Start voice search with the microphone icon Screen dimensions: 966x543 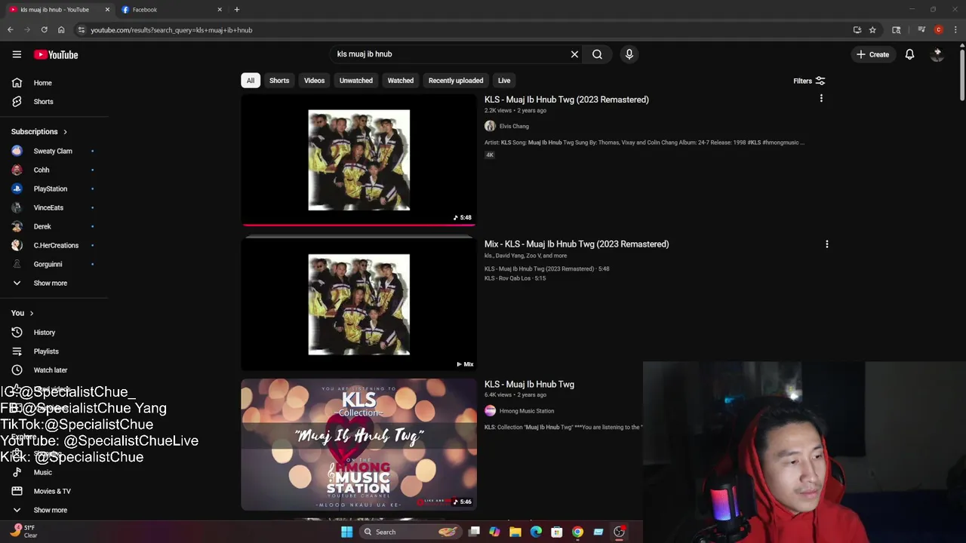coord(629,54)
